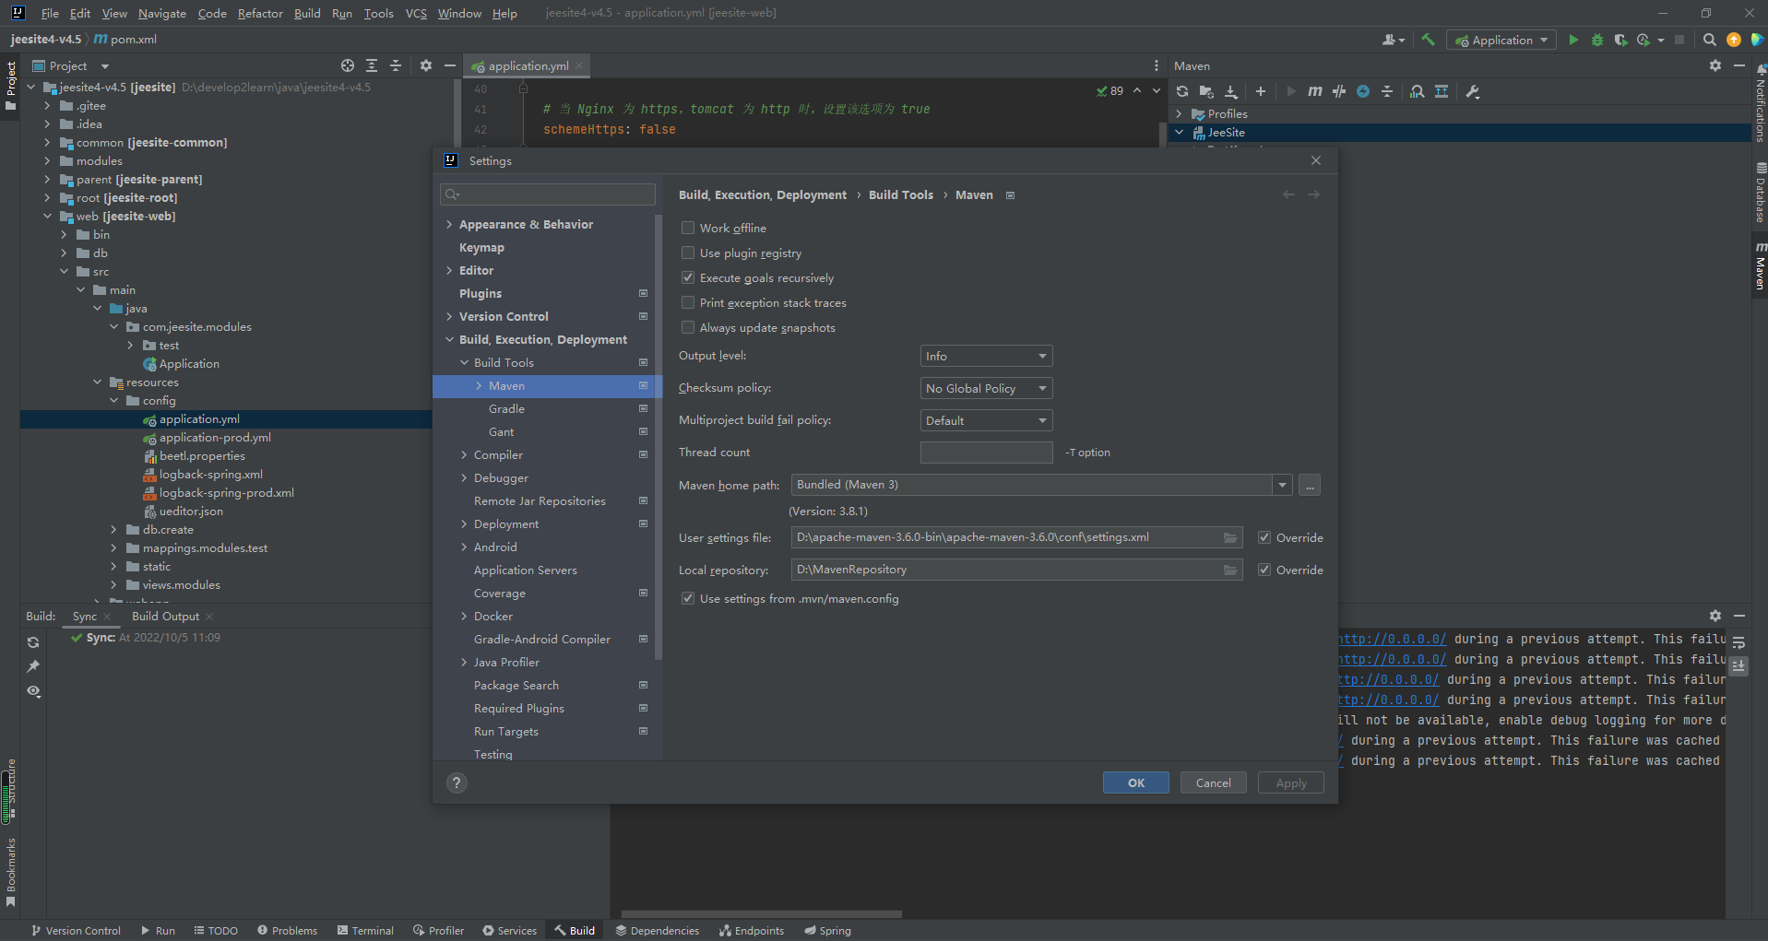Image resolution: width=1768 pixels, height=941 pixels.
Task: Click orange IDE update arrow icon
Action: coord(1734,40)
